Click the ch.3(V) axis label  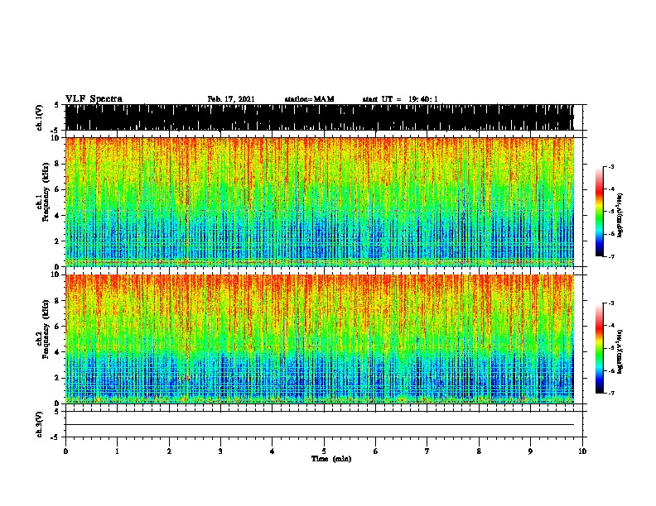40,424
